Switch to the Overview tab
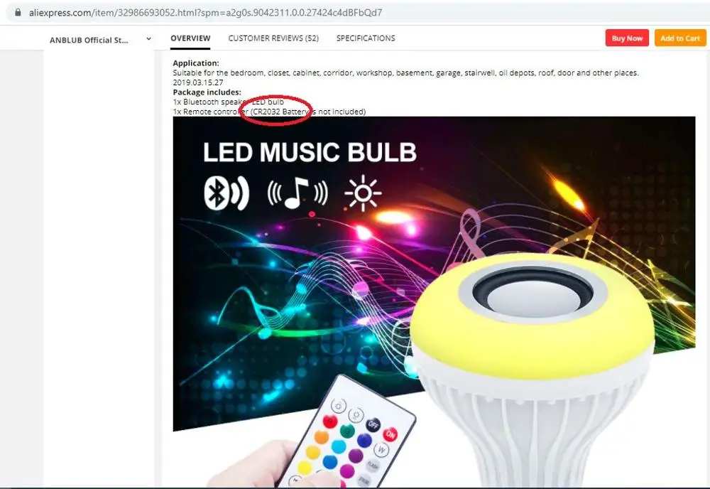Screen dimensions: 710x489 tap(190, 38)
